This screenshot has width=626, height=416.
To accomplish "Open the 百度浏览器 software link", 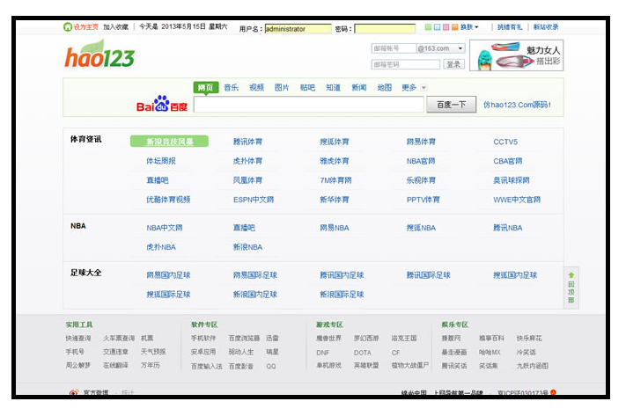I will click(x=244, y=339).
